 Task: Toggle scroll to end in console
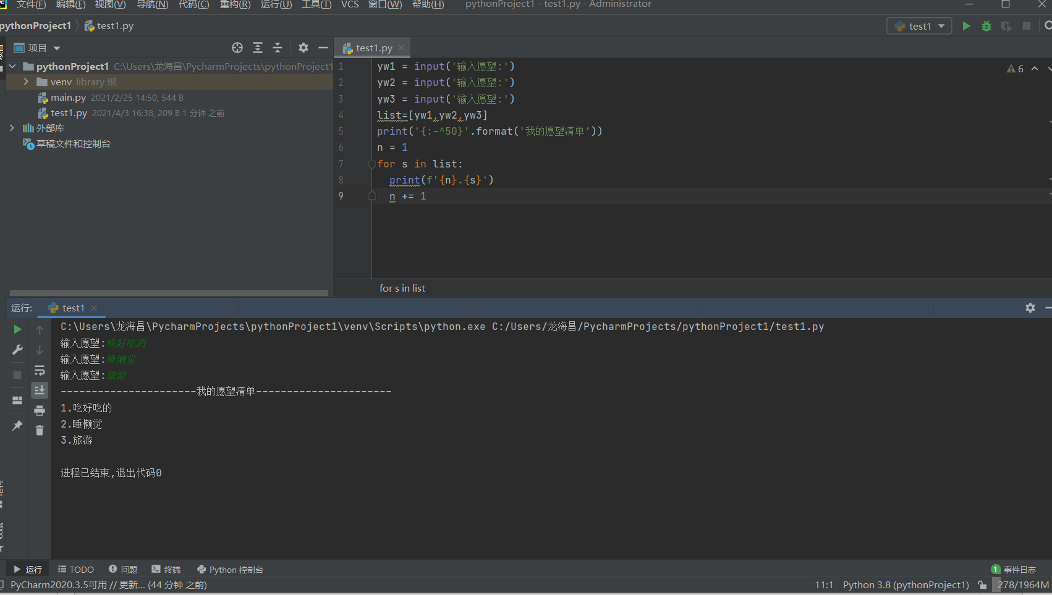coord(40,390)
